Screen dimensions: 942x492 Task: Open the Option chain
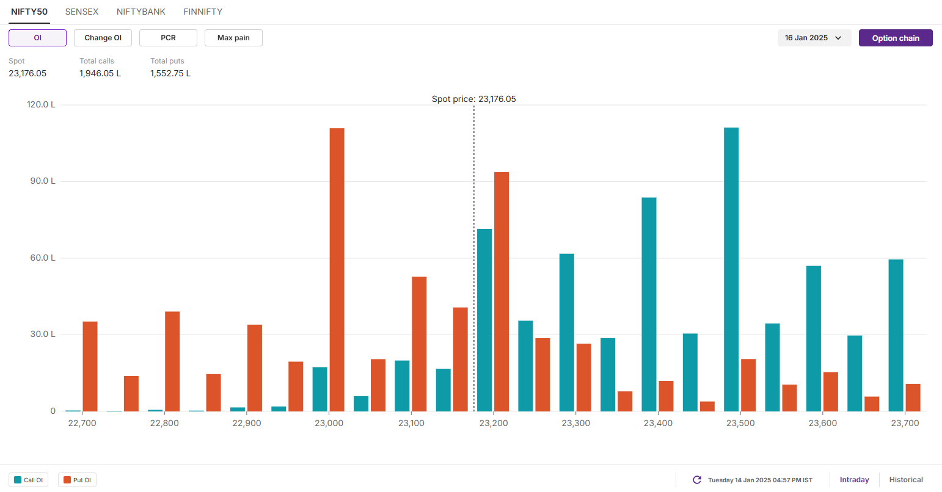pyautogui.click(x=896, y=38)
